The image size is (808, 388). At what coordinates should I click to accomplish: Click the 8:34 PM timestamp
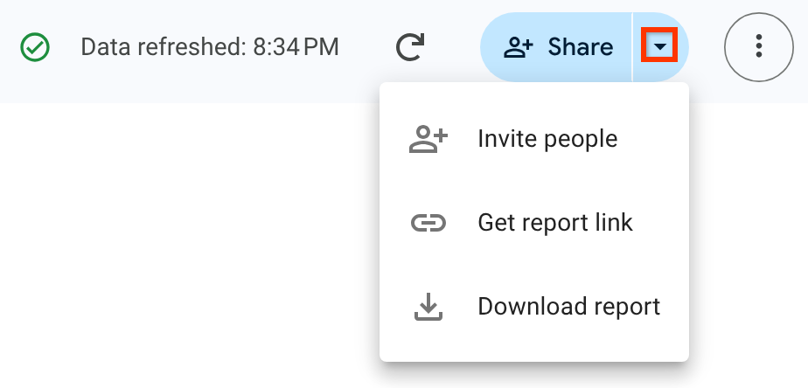click(x=296, y=47)
